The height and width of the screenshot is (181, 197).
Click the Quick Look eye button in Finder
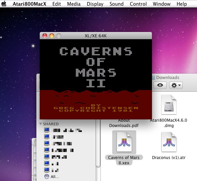coord(160,85)
